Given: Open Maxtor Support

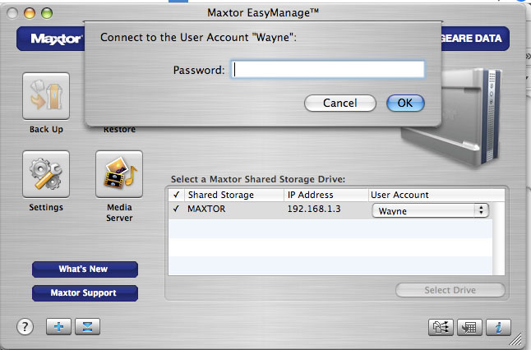Looking at the screenshot, I should [x=85, y=292].
